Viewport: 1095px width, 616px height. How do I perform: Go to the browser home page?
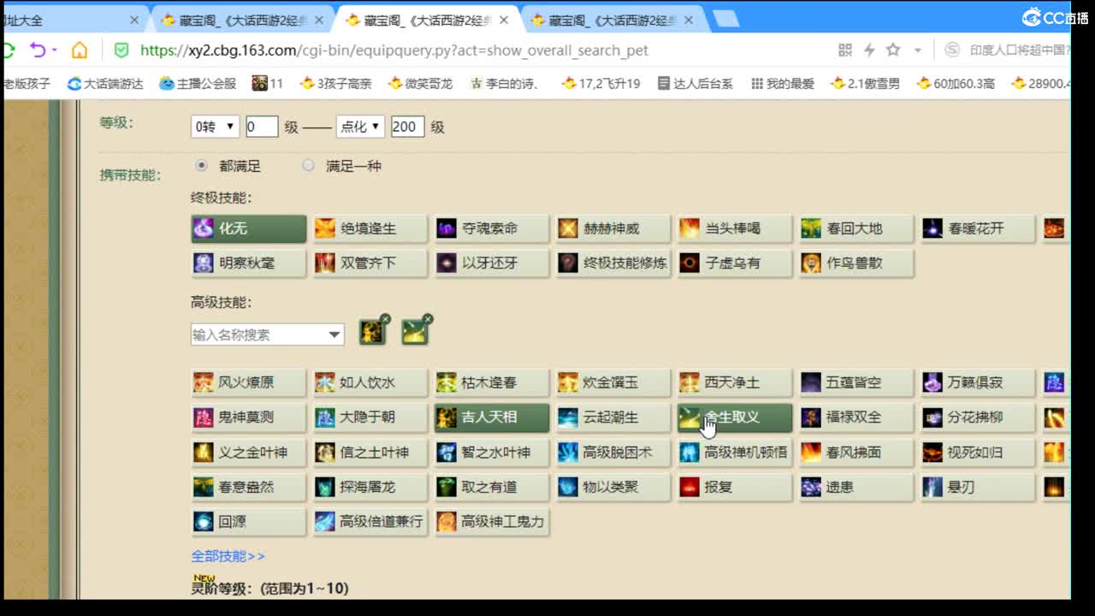80,50
